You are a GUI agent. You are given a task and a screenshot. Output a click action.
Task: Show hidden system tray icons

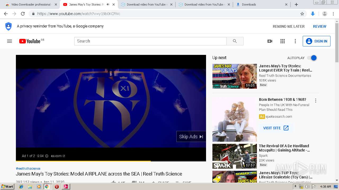296,187
